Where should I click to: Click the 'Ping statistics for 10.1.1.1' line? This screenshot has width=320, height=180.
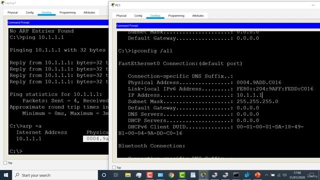(55, 94)
